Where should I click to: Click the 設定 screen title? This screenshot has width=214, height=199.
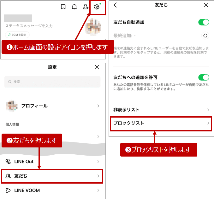[x=52, y=67]
